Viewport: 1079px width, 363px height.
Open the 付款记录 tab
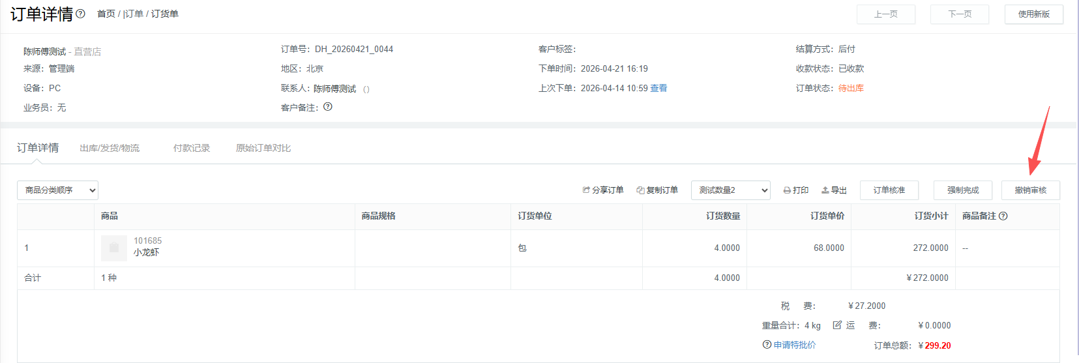pos(192,149)
